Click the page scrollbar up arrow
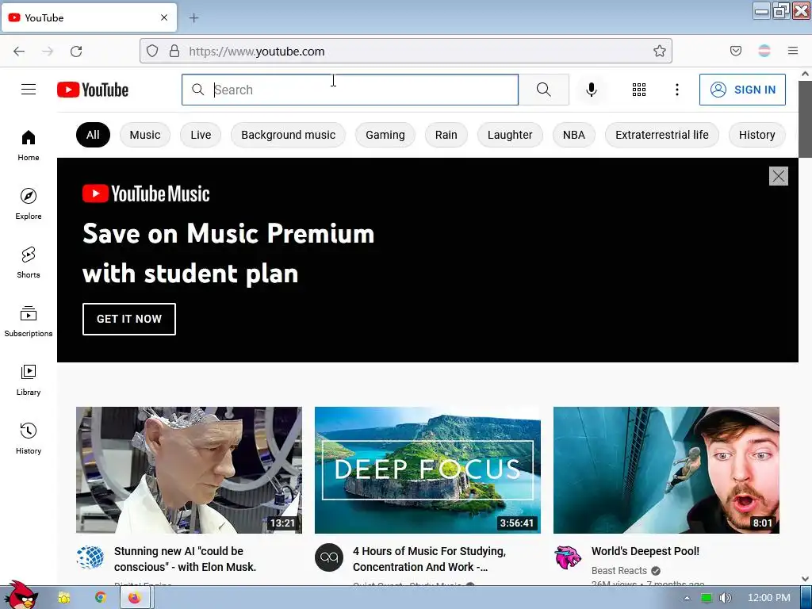 click(805, 74)
